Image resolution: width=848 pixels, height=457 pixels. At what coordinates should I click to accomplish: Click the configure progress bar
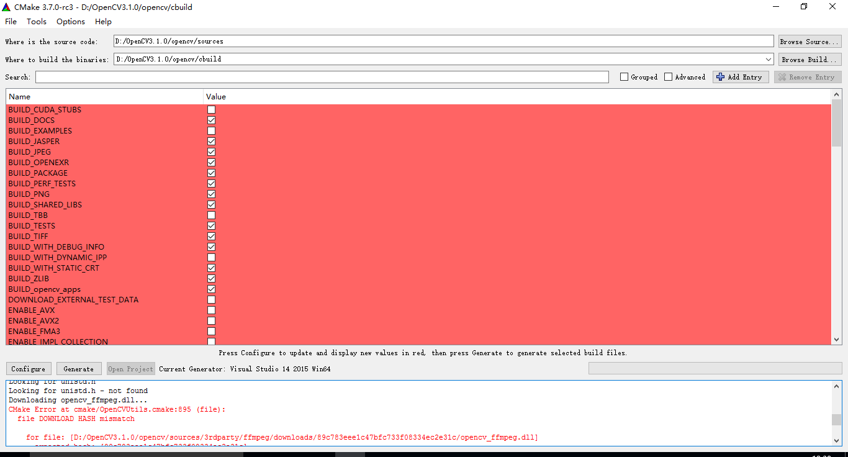(x=715, y=369)
